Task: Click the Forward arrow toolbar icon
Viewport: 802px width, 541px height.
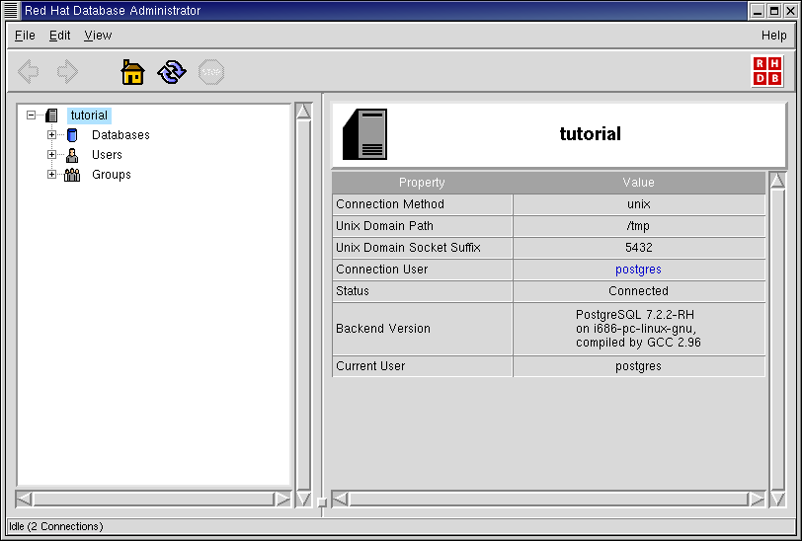Action: (67, 72)
